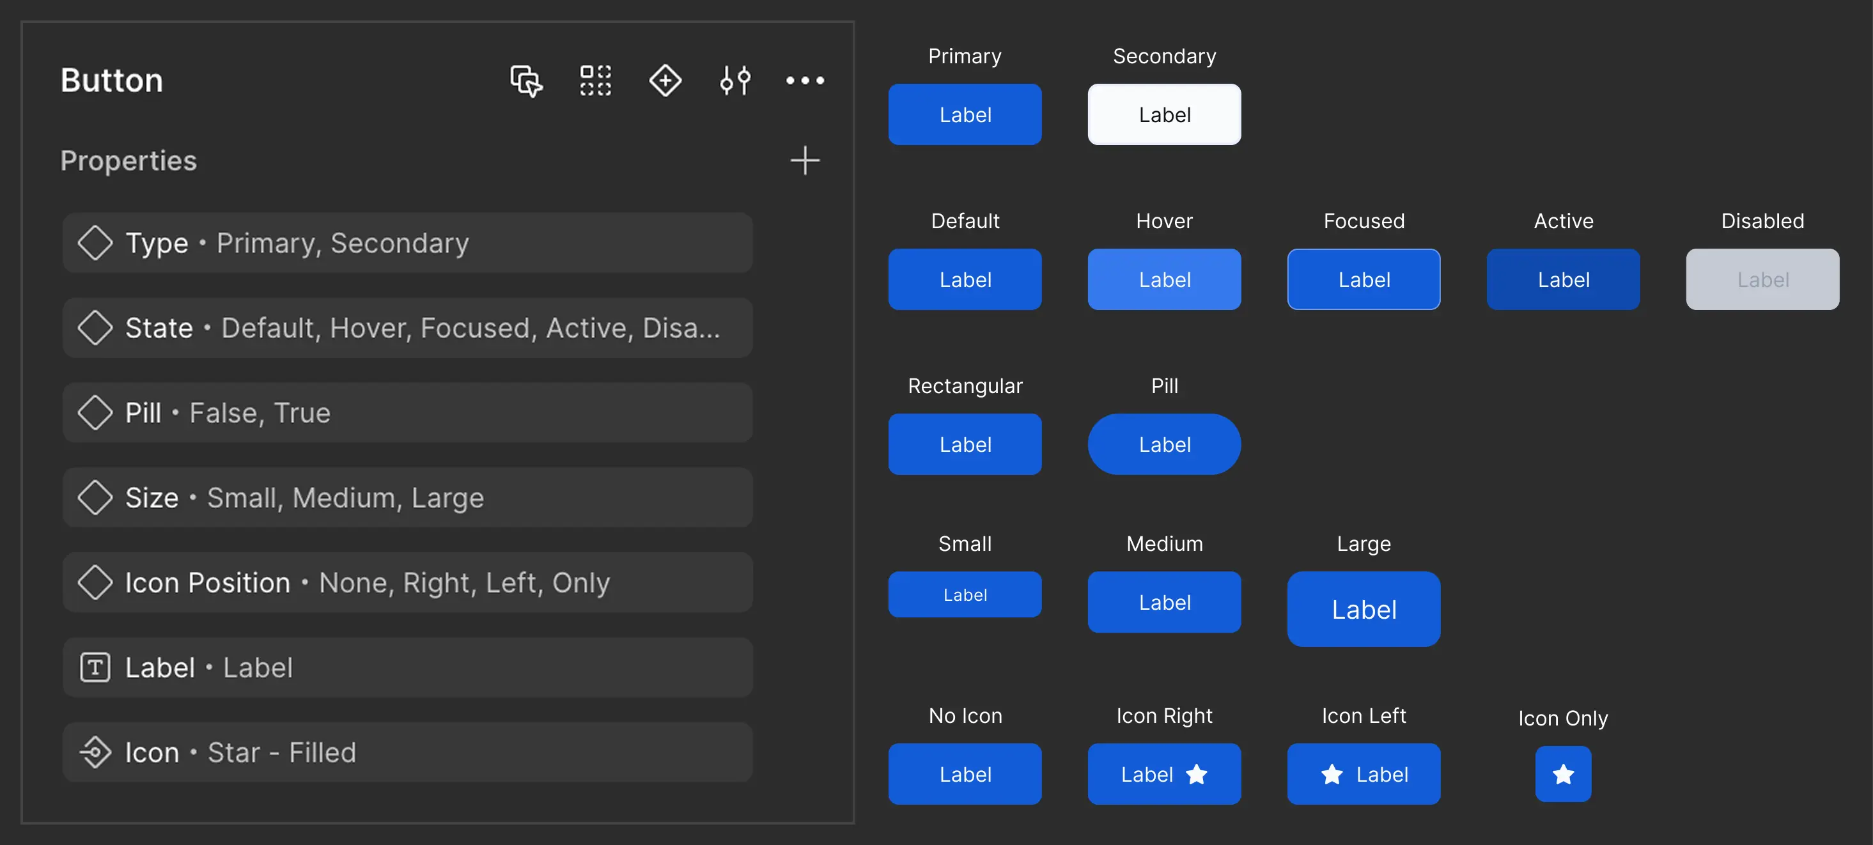This screenshot has width=1873, height=845.
Task: Click the Button component title
Action: coord(112,81)
